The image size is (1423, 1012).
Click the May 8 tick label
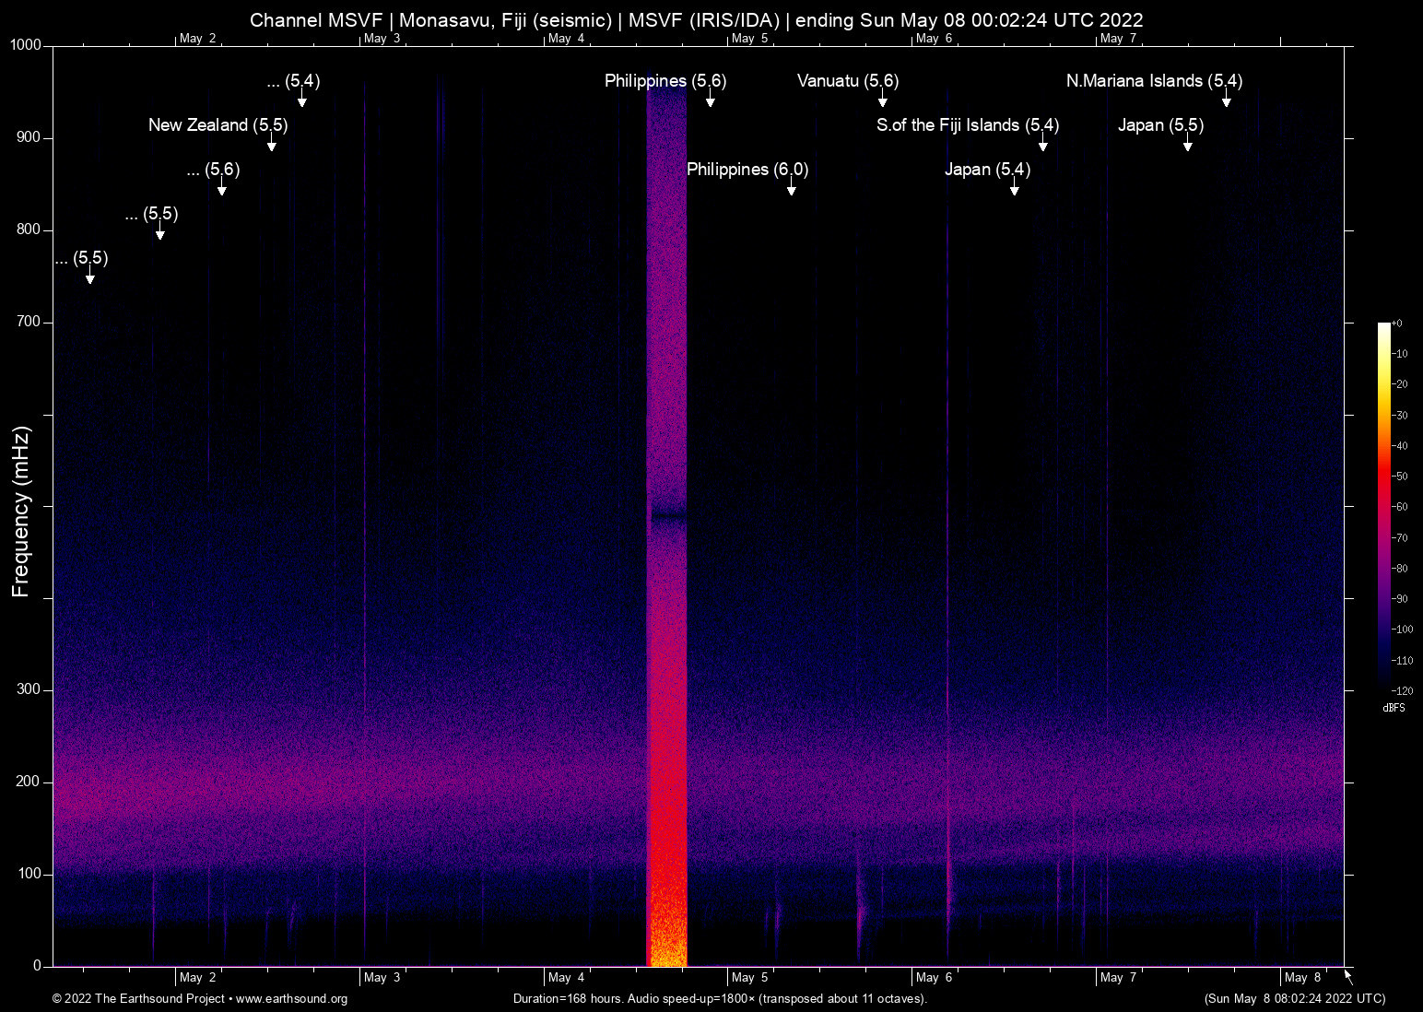click(1302, 977)
